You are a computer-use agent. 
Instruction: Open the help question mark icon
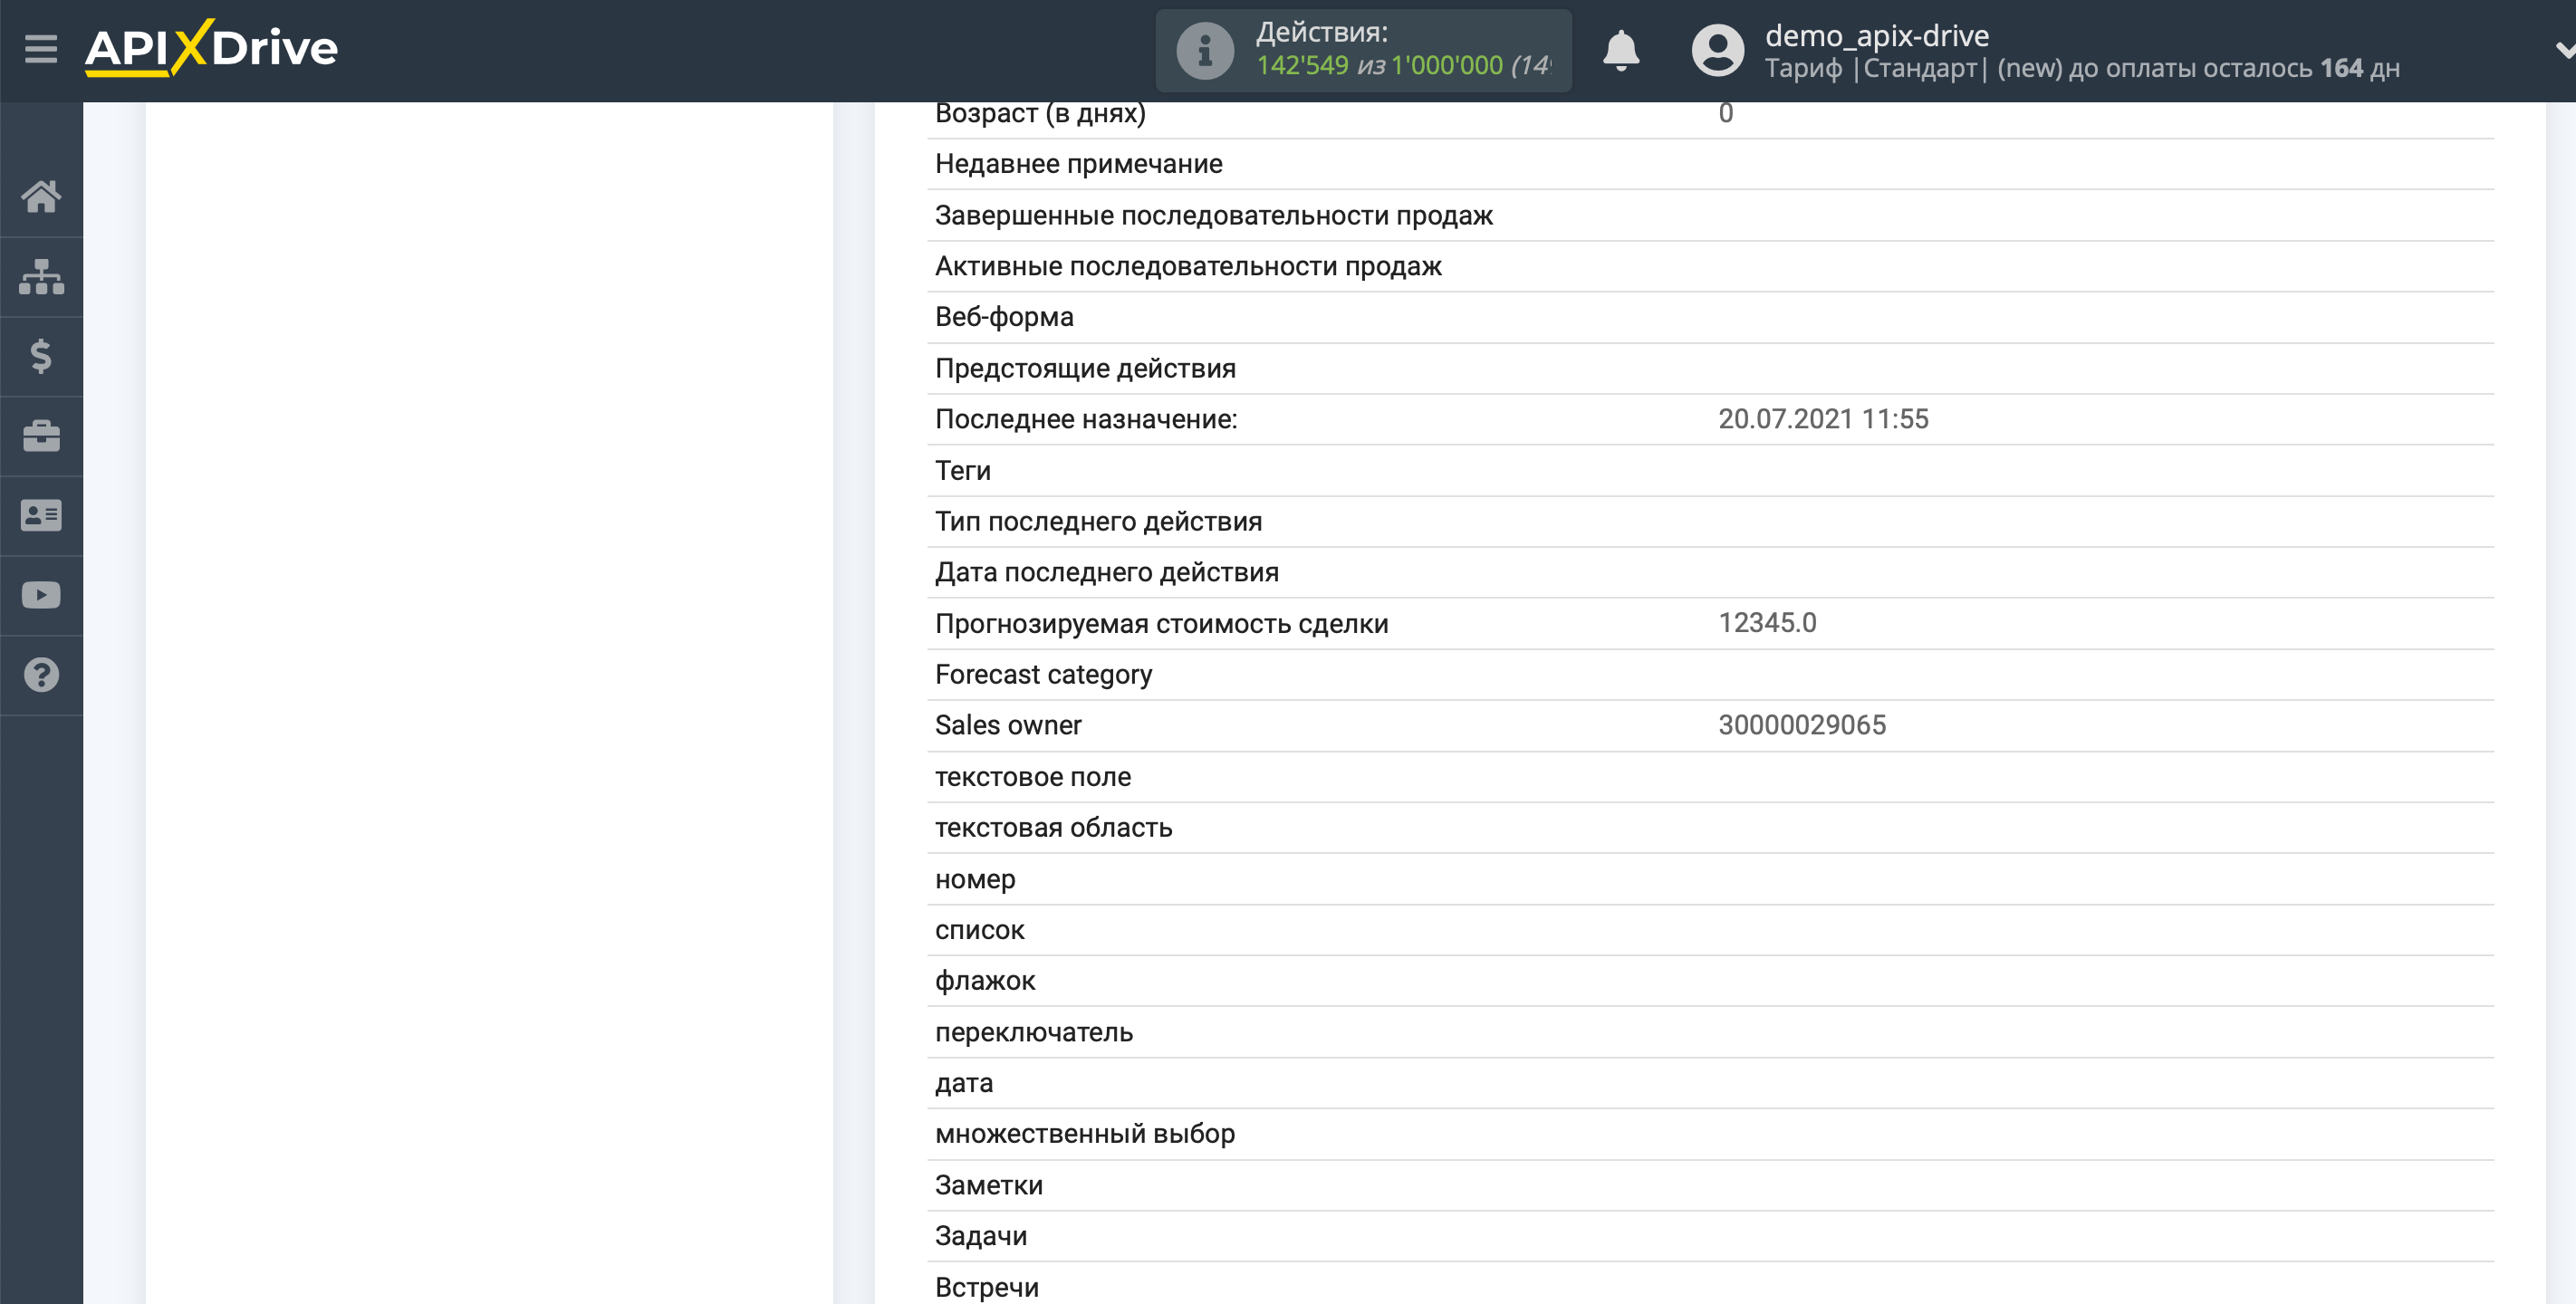(x=41, y=676)
